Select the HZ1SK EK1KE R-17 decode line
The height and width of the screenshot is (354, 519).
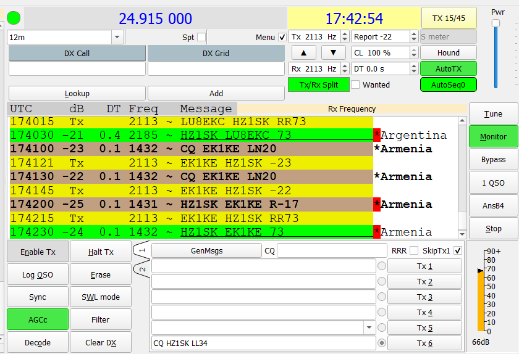192,204
